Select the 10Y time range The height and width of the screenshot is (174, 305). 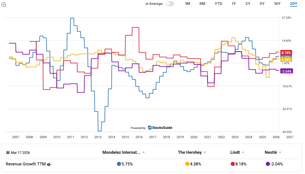click(x=277, y=4)
